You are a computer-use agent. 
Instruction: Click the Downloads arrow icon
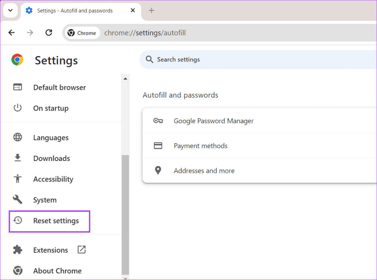click(18, 158)
